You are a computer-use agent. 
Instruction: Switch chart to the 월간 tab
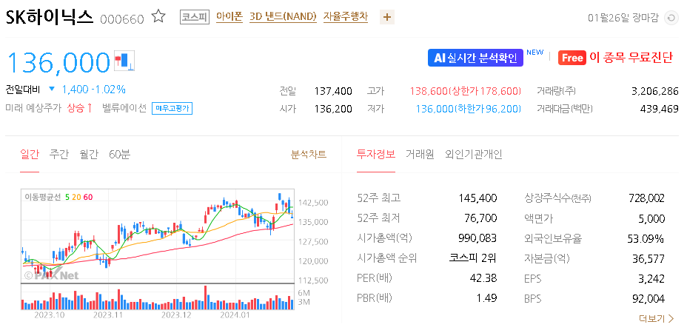(x=89, y=154)
